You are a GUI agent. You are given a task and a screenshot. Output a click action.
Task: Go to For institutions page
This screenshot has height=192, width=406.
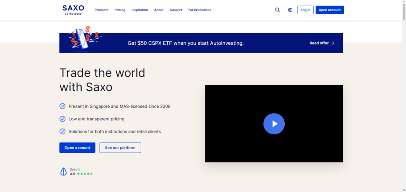pos(200,10)
